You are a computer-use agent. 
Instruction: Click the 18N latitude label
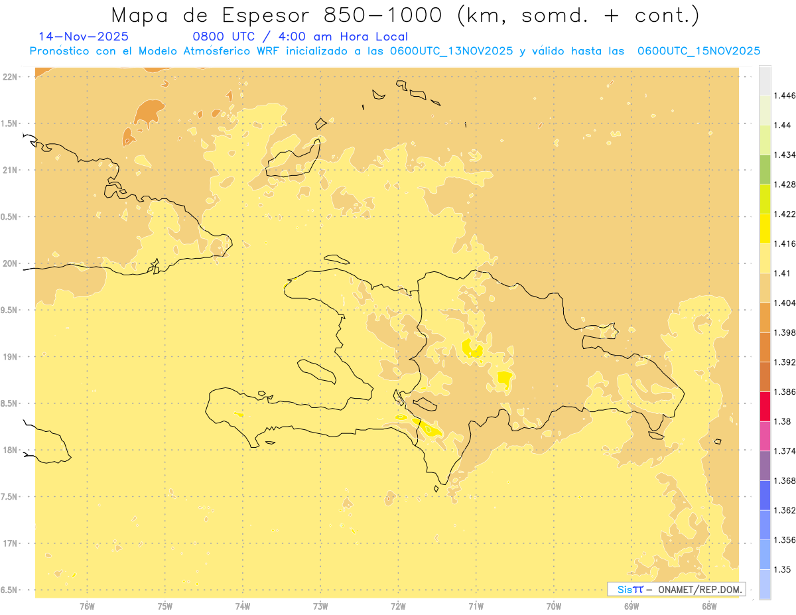[x=10, y=450]
